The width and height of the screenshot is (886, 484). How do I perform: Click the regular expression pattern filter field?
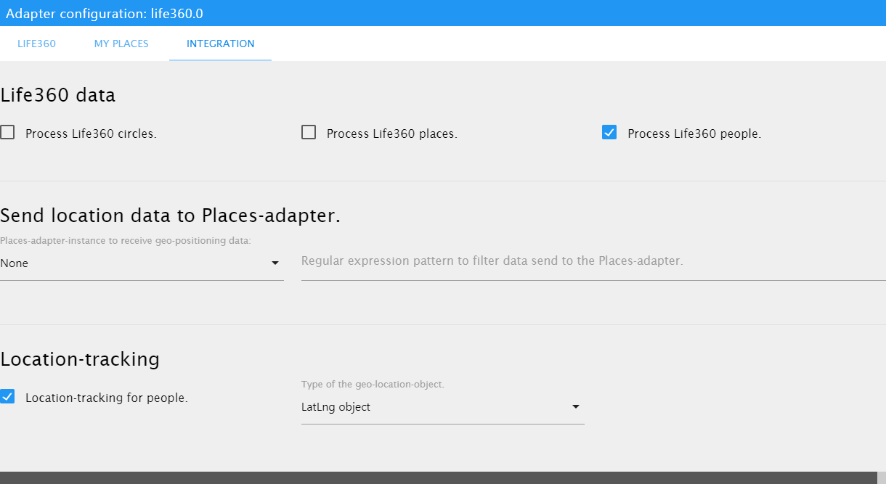coord(593,261)
